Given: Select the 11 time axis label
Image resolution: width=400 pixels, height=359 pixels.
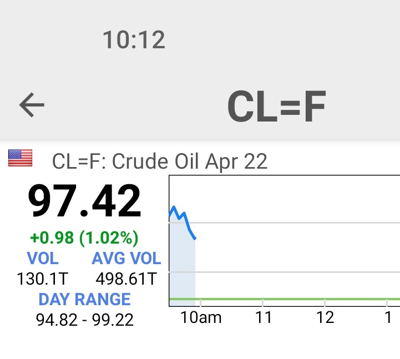Looking at the screenshot, I should [264, 318].
